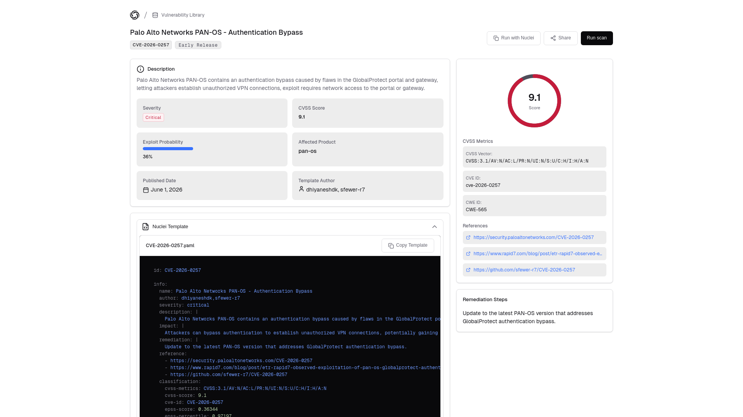Click the Early Release badge
743x417 pixels.
(x=198, y=45)
